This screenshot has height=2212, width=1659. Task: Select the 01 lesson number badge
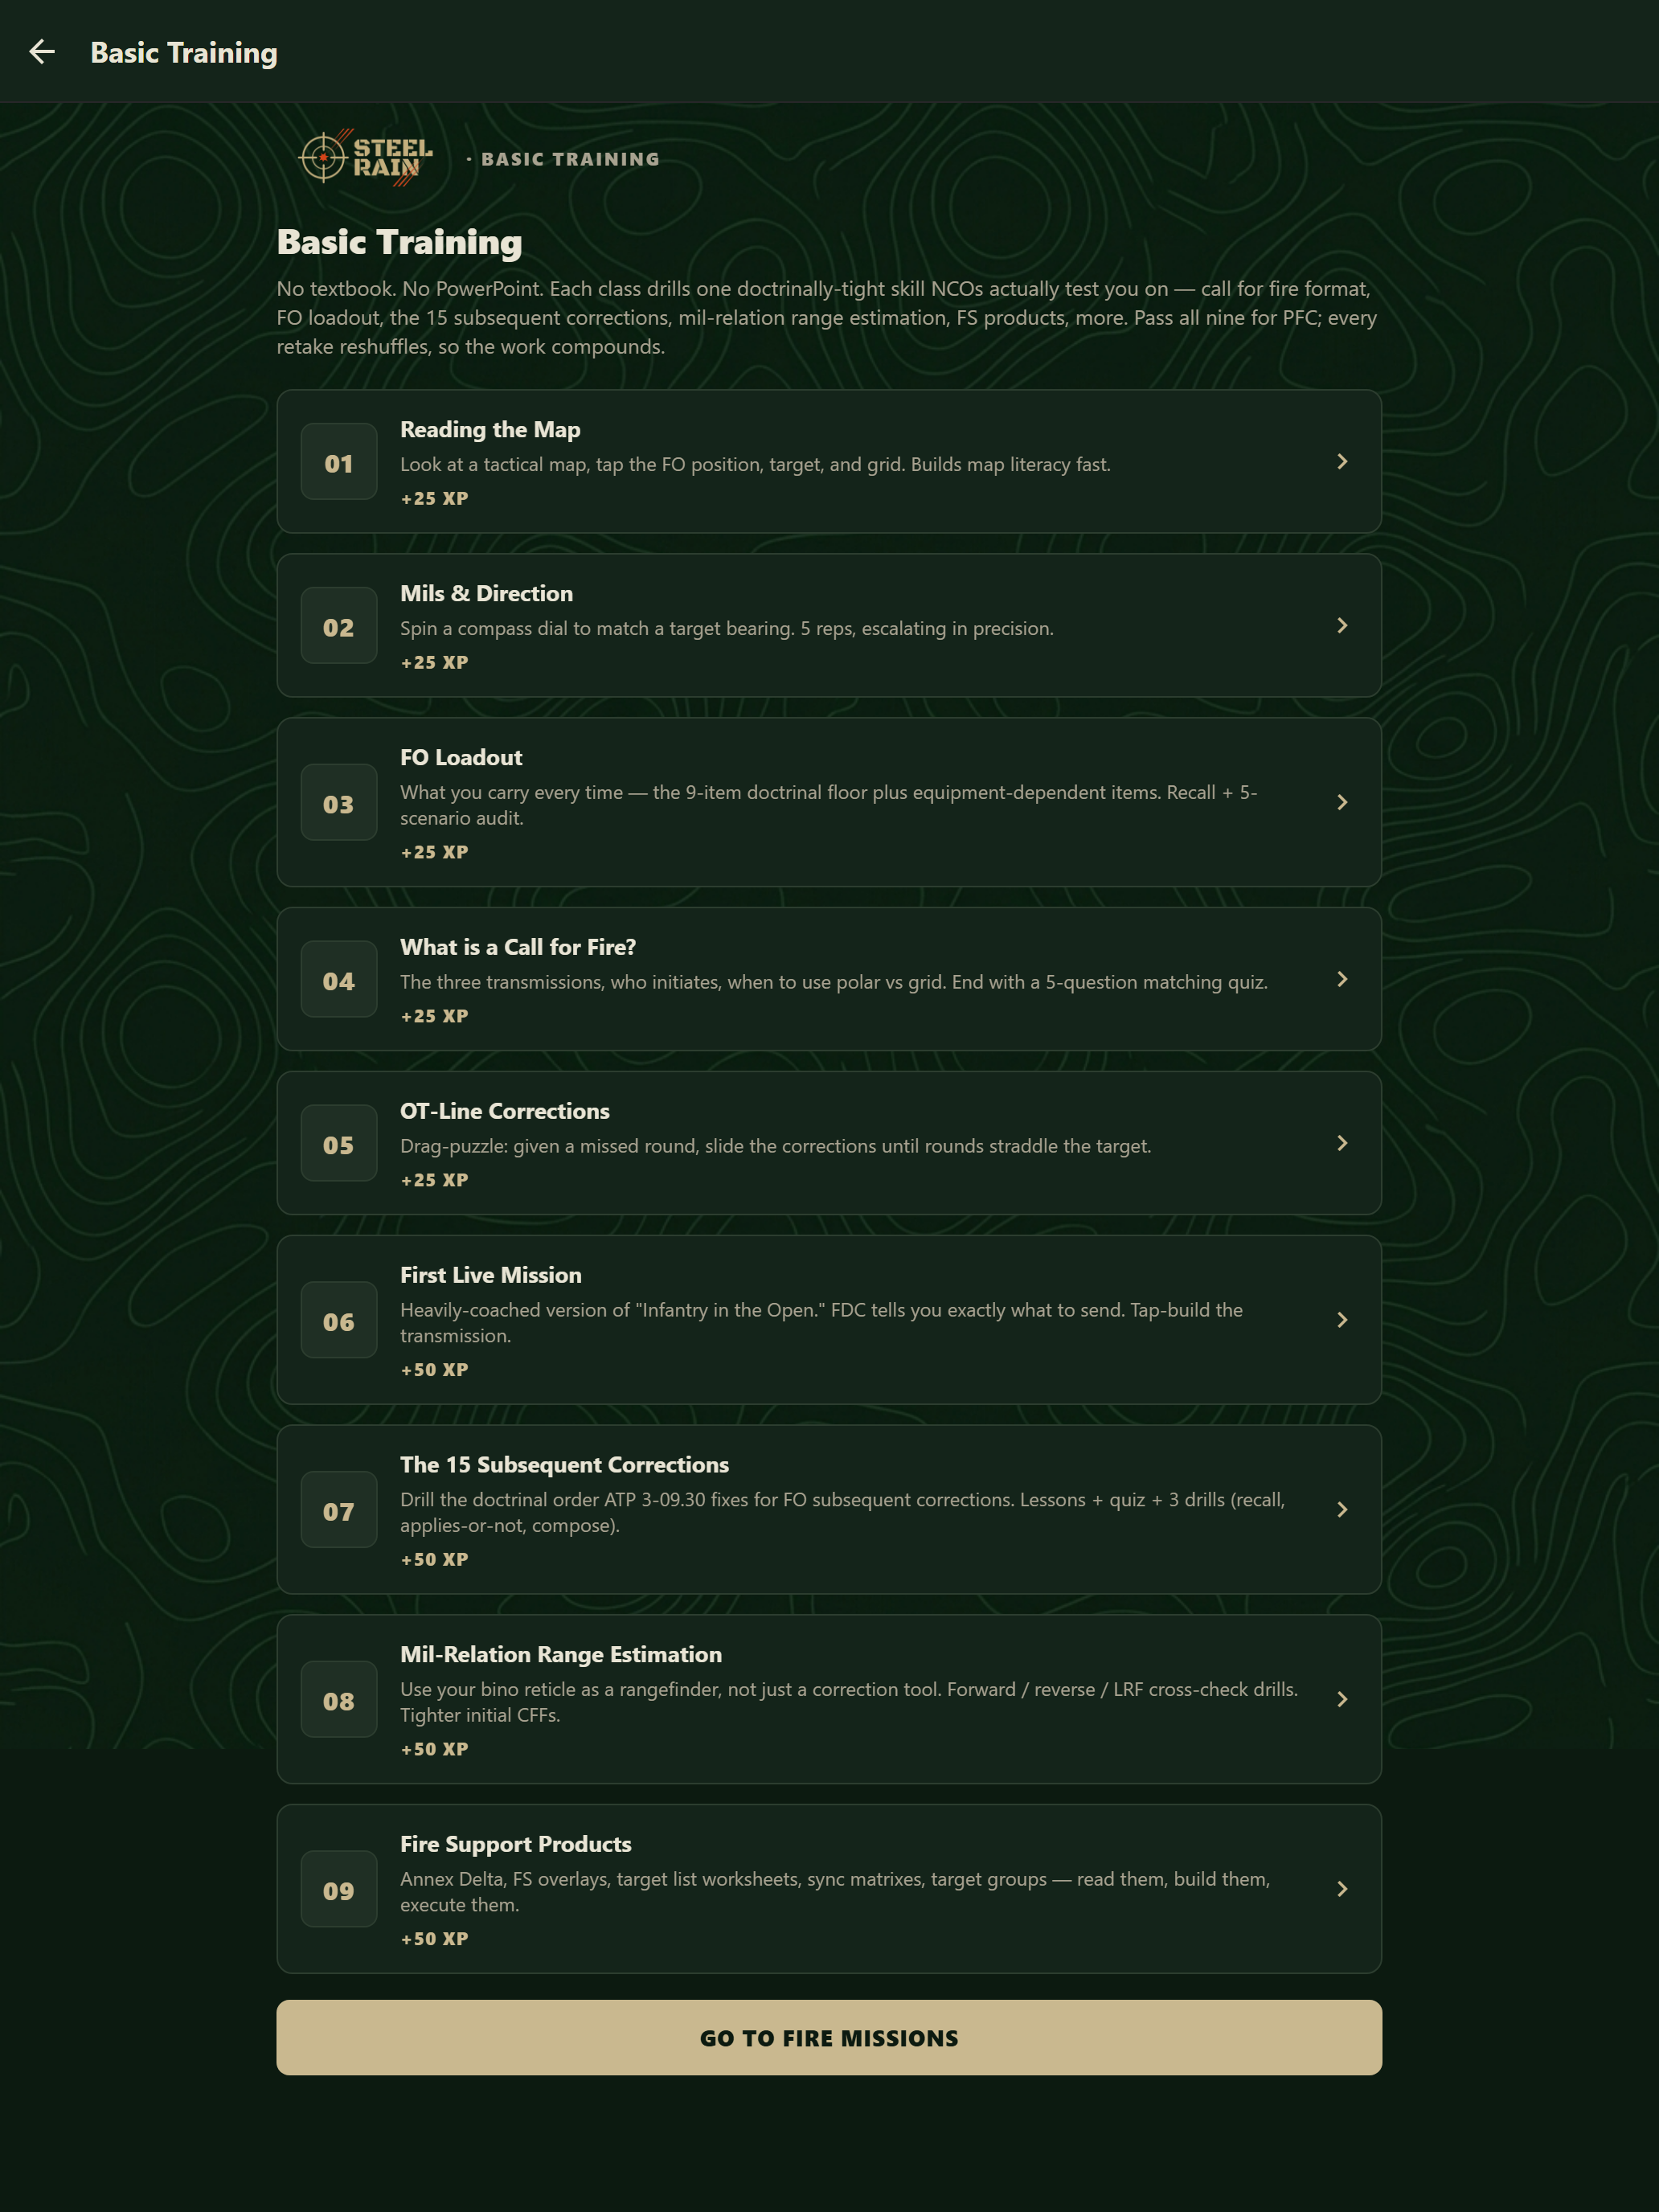coord(339,462)
